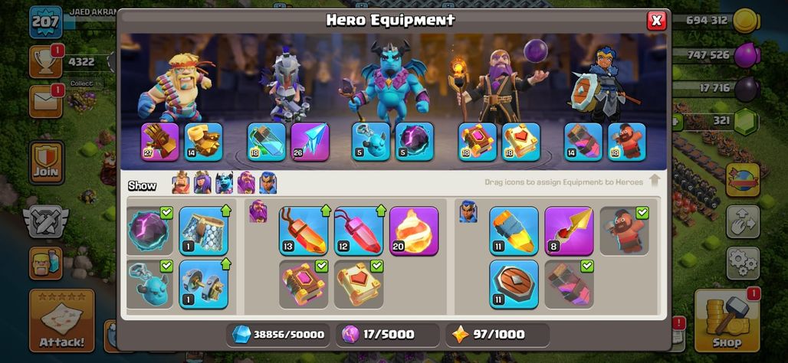
Task: Select the Rocket Spear level 8 equipment
Action: pyautogui.click(x=569, y=231)
